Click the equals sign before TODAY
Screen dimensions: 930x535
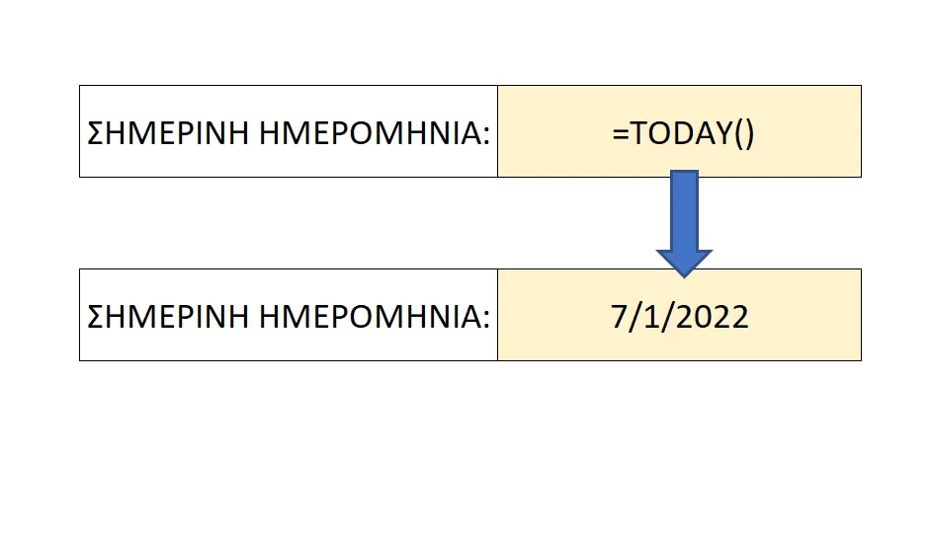pyautogui.click(x=621, y=134)
